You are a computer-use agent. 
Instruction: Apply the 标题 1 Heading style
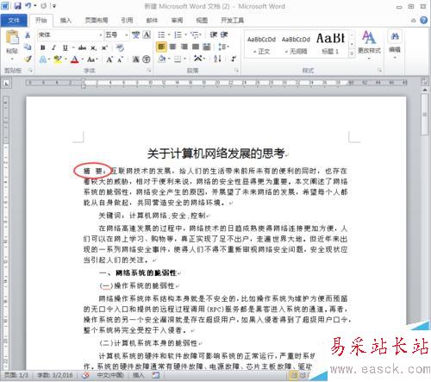point(330,44)
